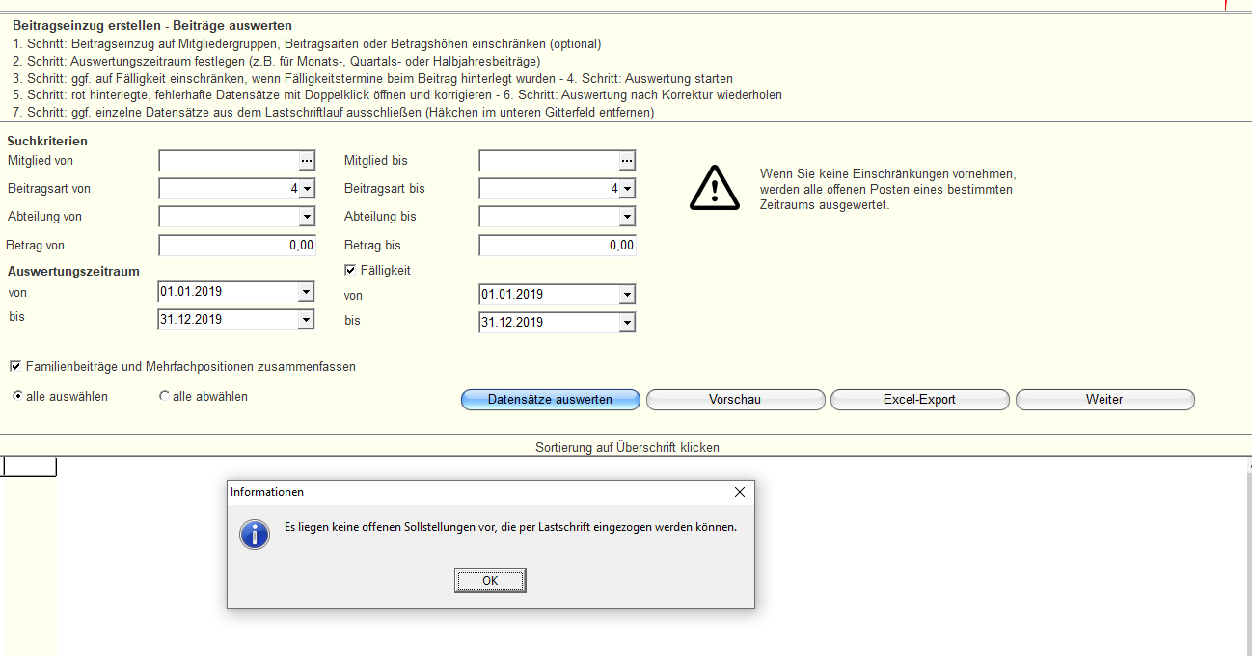Viewport: 1252px width, 656px height.
Task: Click the Excel-Export button
Action: pyautogui.click(x=919, y=400)
